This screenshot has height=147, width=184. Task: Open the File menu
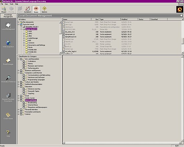pos(2,4)
